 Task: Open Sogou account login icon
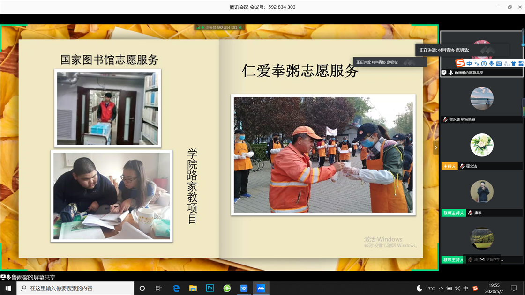click(506, 64)
